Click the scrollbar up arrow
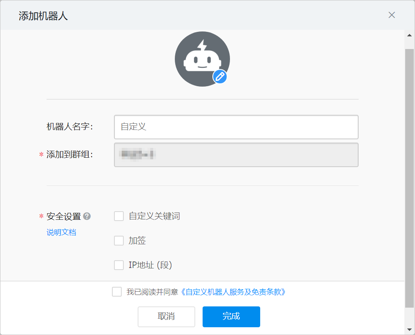The height and width of the screenshot is (335, 415). coord(409,36)
